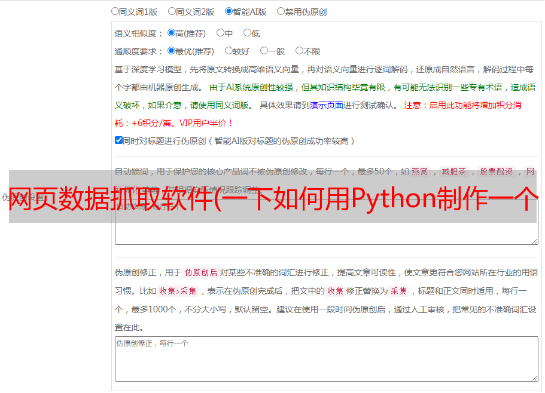Click the 股票配资 example keyword tag
The image size is (545, 393).
tap(497, 171)
